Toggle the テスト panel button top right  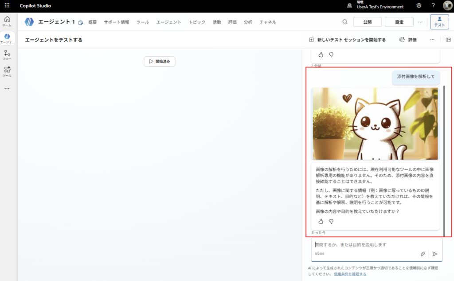(439, 21)
